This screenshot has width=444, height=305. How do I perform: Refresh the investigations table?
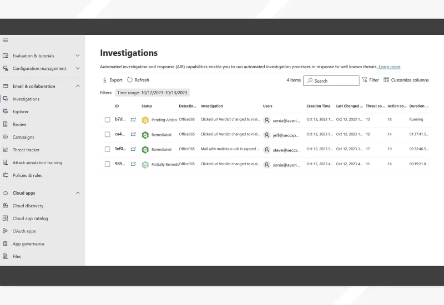[x=138, y=80]
